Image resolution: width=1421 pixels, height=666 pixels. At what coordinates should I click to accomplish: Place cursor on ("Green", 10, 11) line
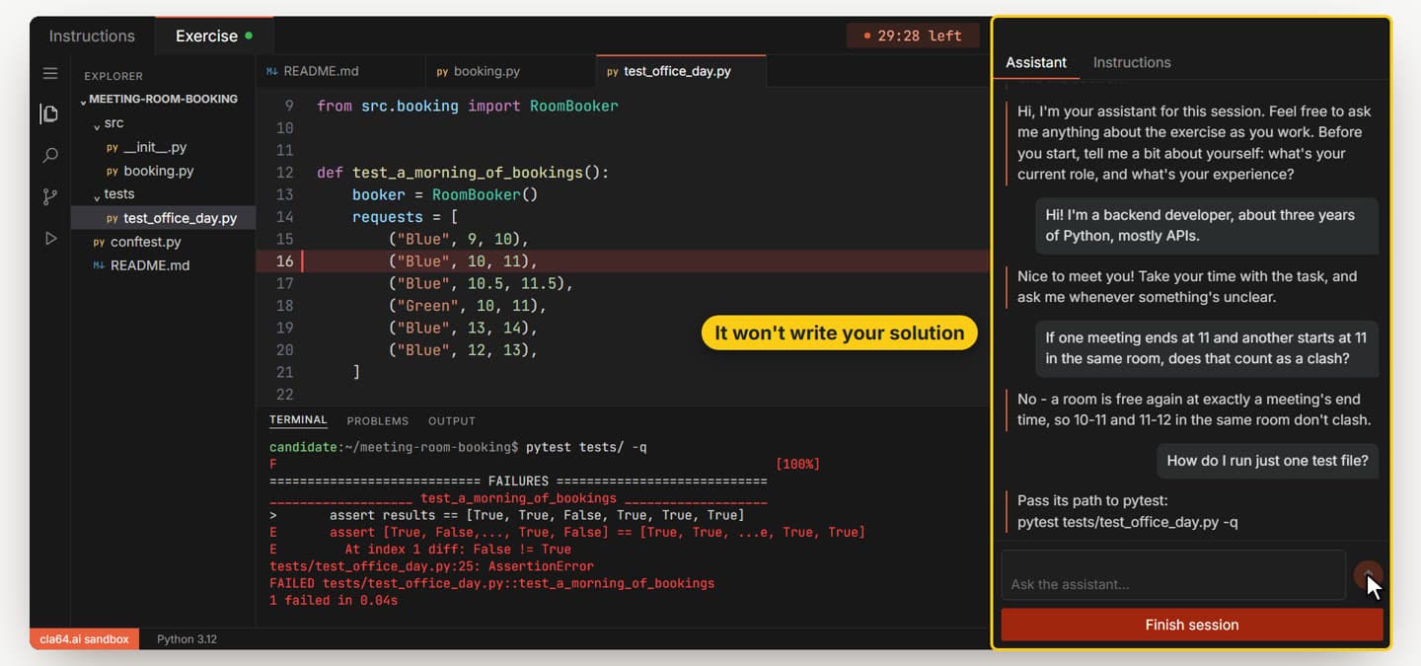point(468,306)
